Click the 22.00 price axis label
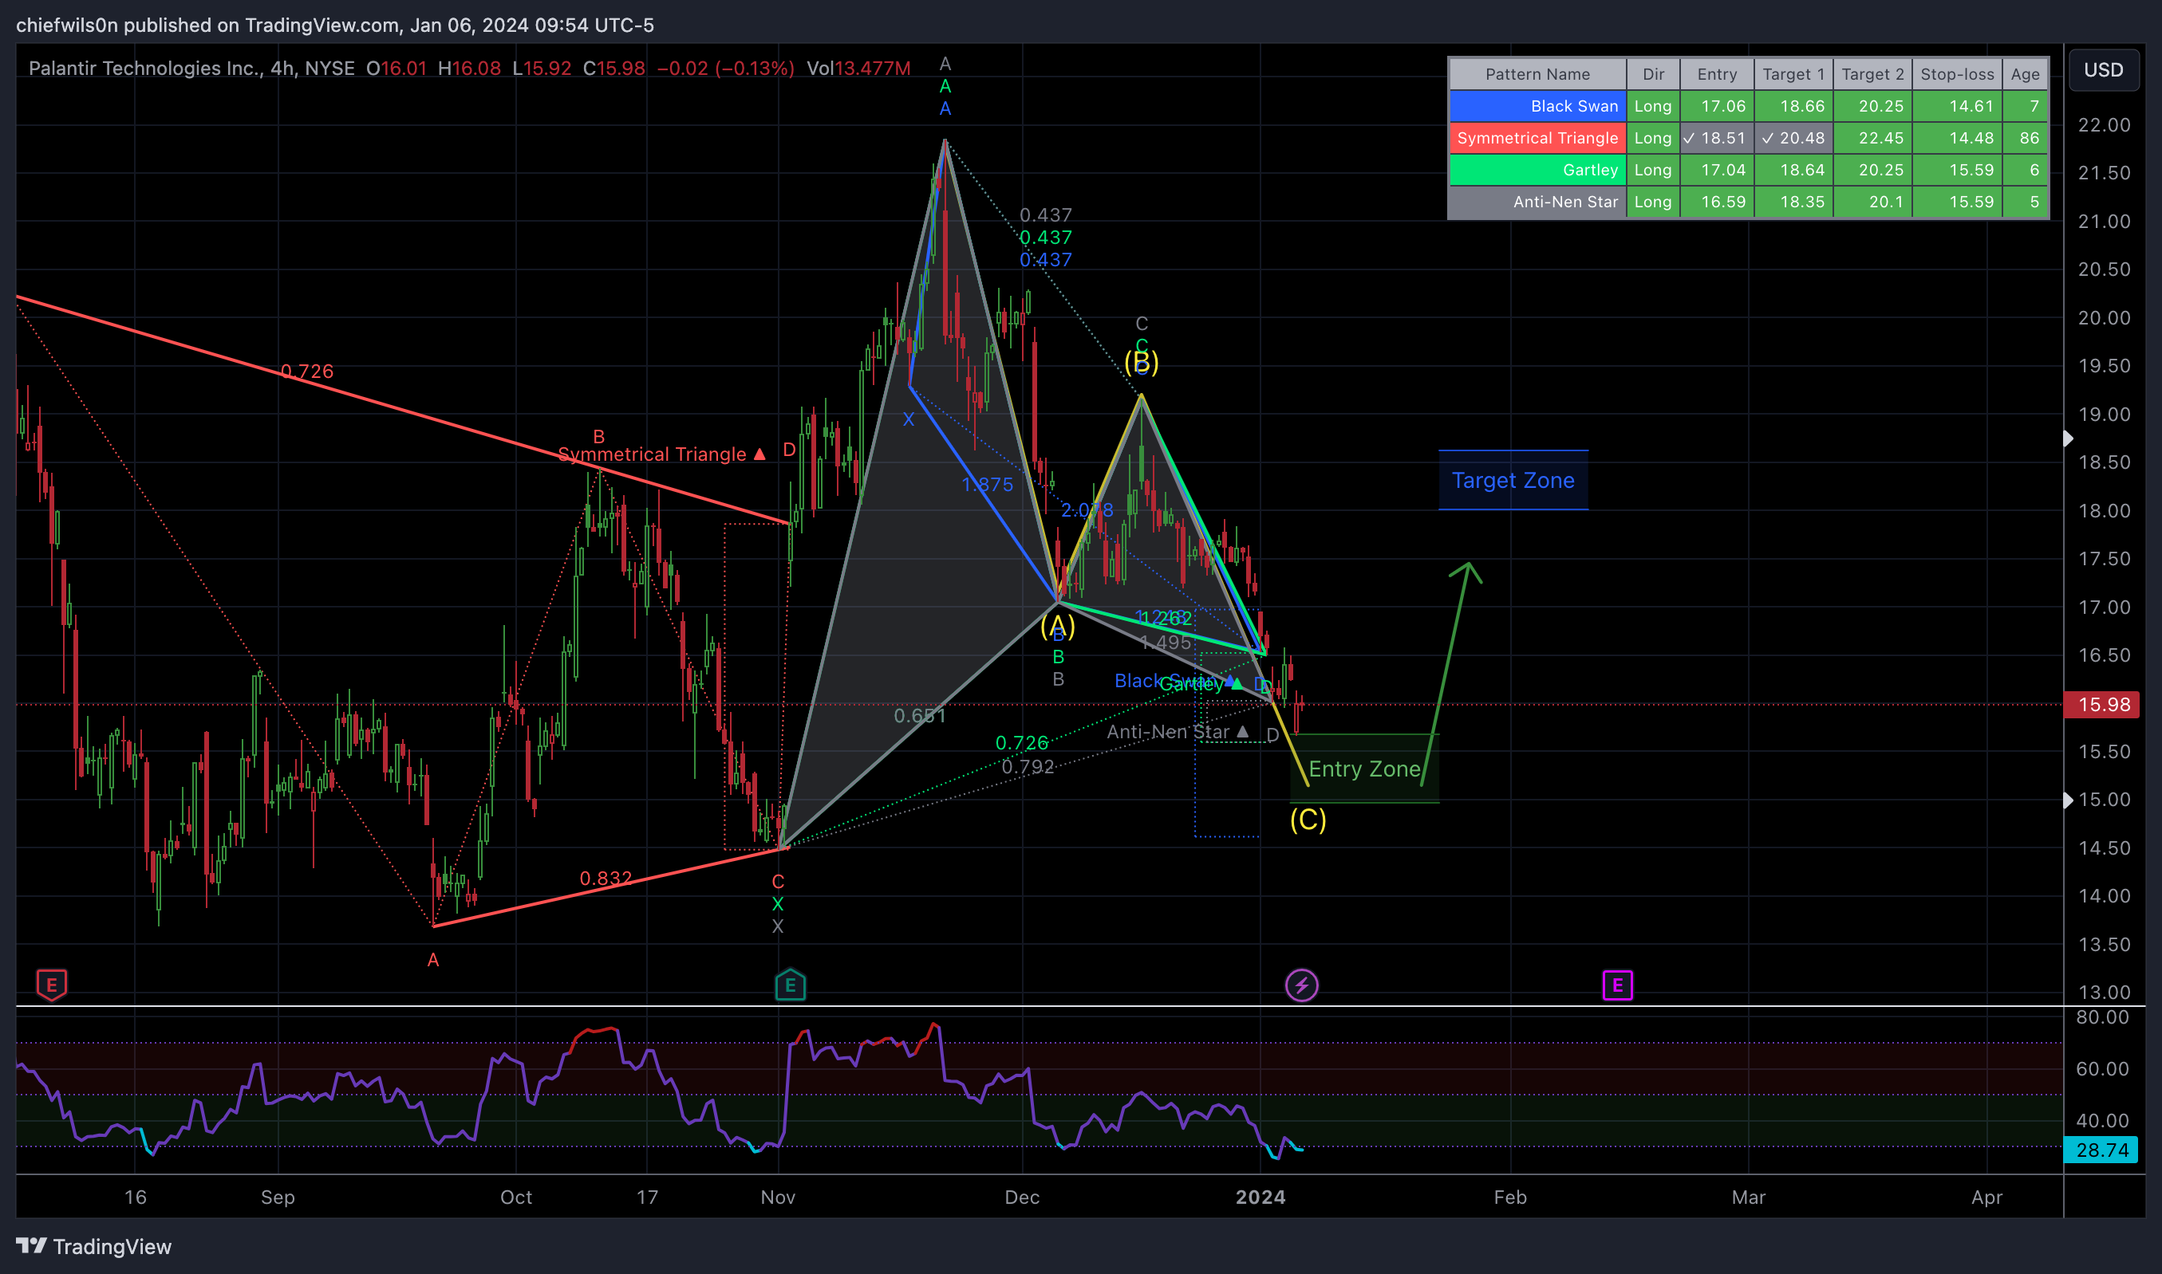This screenshot has width=2162, height=1274. (x=2104, y=125)
